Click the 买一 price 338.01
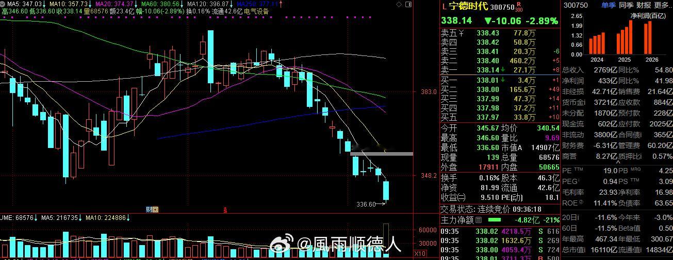Viewport: 673px width, 260px height. click(487, 80)
